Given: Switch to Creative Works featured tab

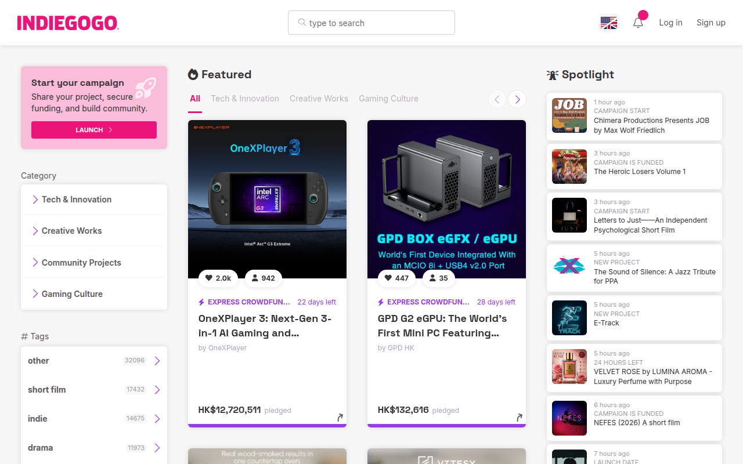Looking at the screenshot, I should tap(319, 99).
